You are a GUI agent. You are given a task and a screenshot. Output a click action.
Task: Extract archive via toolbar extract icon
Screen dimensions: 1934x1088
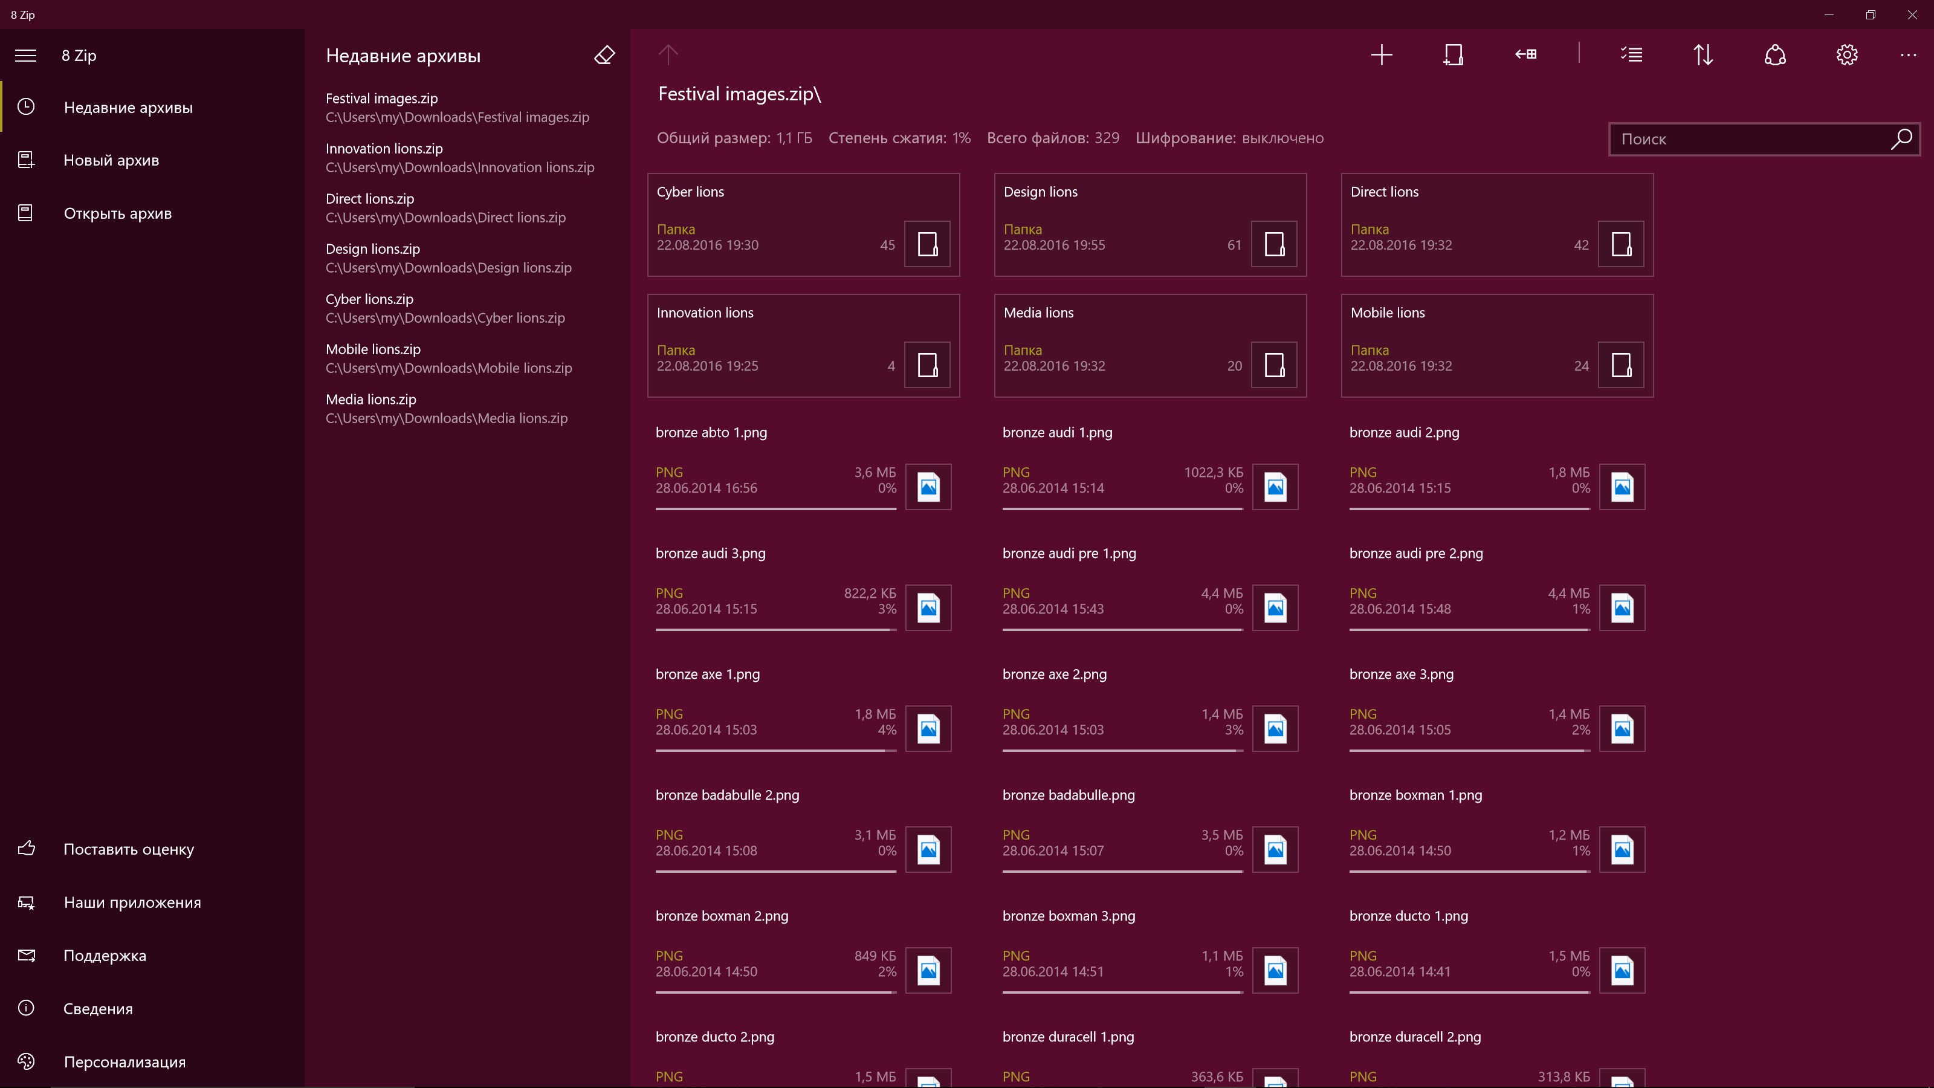1454,55
